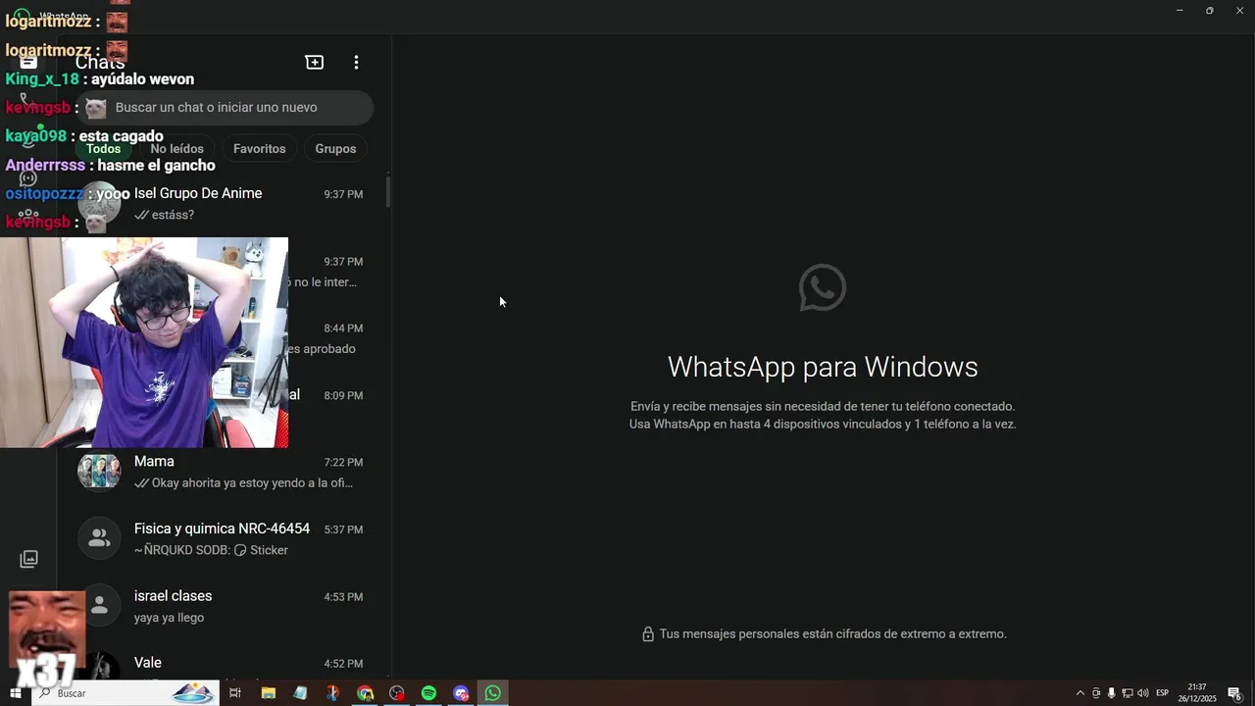
Task: Open Spotify from the taskbar
Action: [x=428, y=693]
